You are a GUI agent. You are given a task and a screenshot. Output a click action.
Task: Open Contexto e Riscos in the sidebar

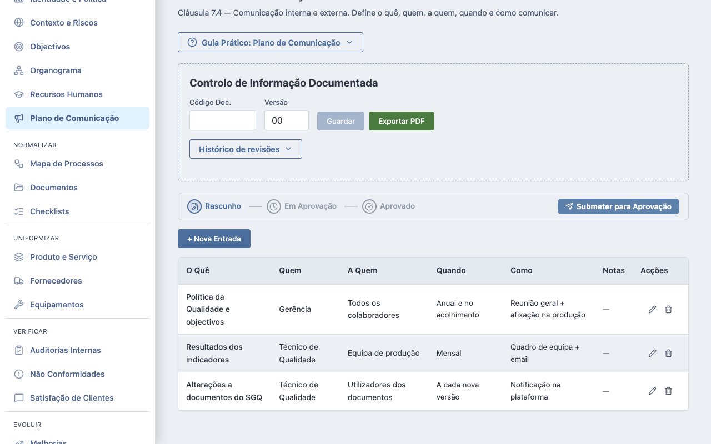click(77, 23)
